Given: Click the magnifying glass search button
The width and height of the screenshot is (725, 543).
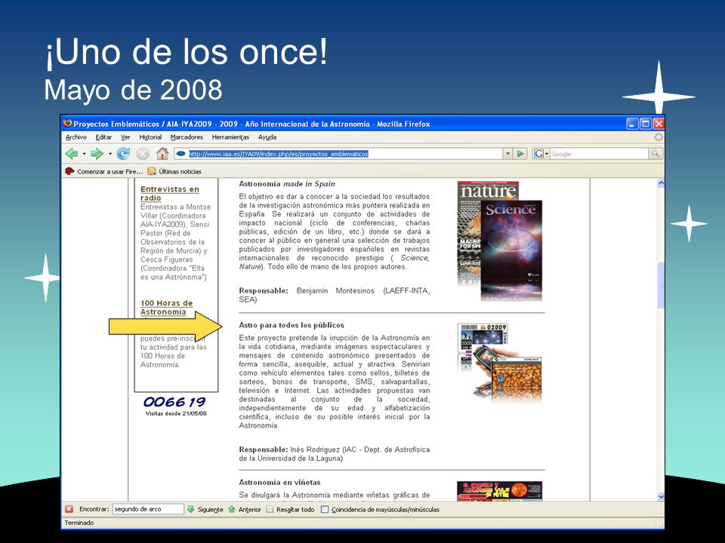Looking at the screenshot, I should (656, 153).
